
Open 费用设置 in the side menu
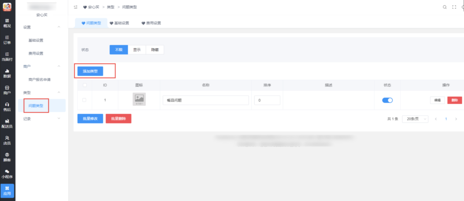[36, 54]
